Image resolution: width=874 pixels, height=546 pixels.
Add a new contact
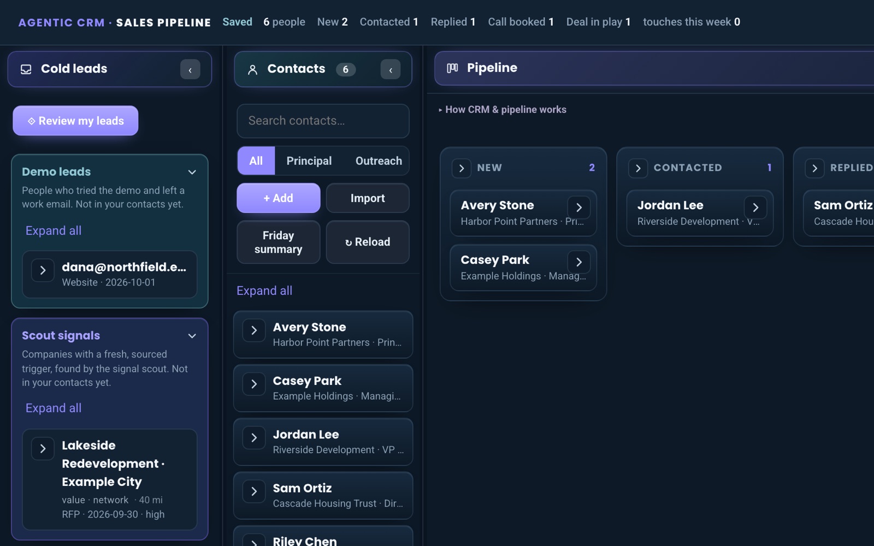pyautogui.click(x=279, y=198)
